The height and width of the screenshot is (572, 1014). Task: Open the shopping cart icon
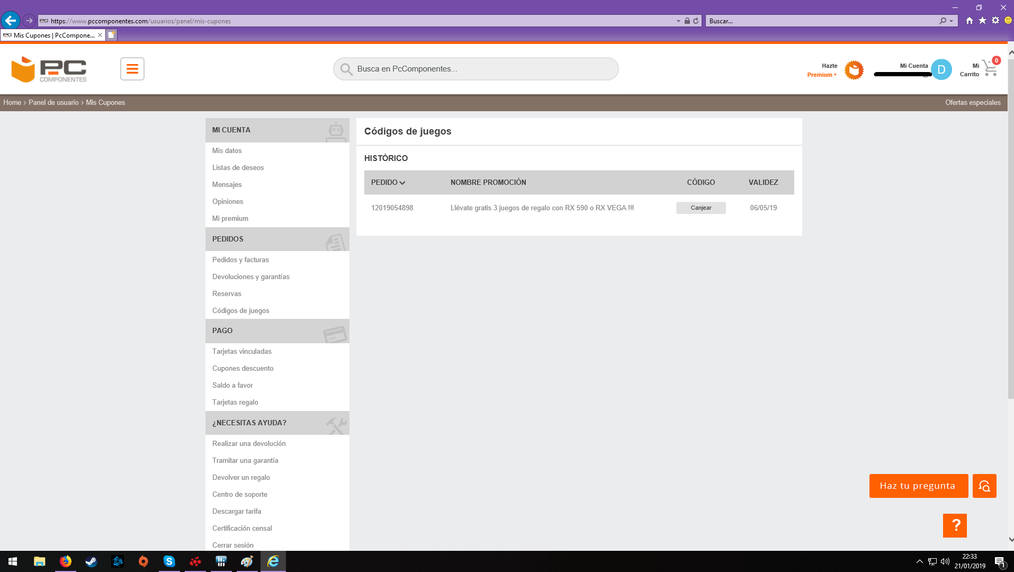click(x=990, y=69)
